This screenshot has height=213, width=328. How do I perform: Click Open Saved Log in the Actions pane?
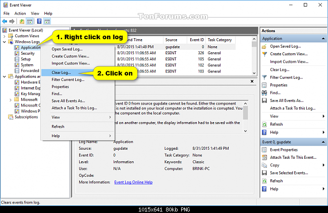286,46
